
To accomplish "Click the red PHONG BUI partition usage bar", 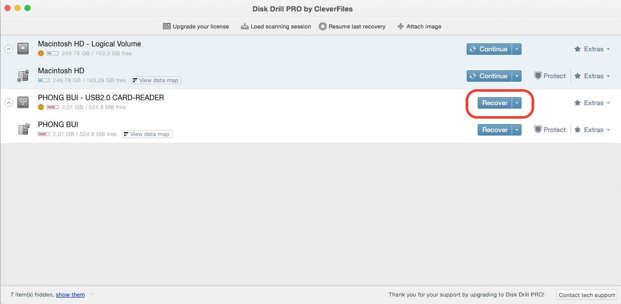I will click(x=43, y=134).
